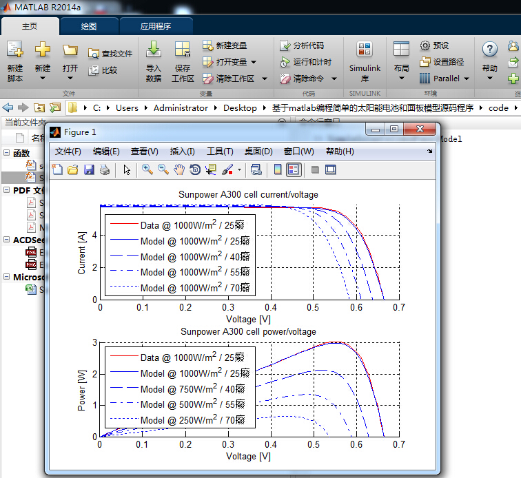The height and width of the screenshot is (478, 521).
Task: Click the Open folder icon in ribbon
Action: tap(70, 50)
